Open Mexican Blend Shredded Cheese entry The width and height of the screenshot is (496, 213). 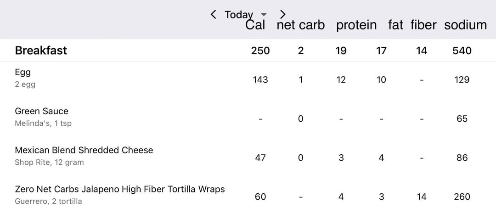pos(84,150)
